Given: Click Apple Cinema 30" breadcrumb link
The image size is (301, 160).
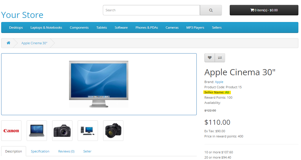Looking at the screenshot, I should pyautogui.click(x=34, y=43).
